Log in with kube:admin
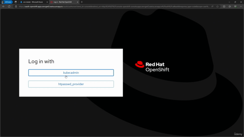 pos(71,73)
